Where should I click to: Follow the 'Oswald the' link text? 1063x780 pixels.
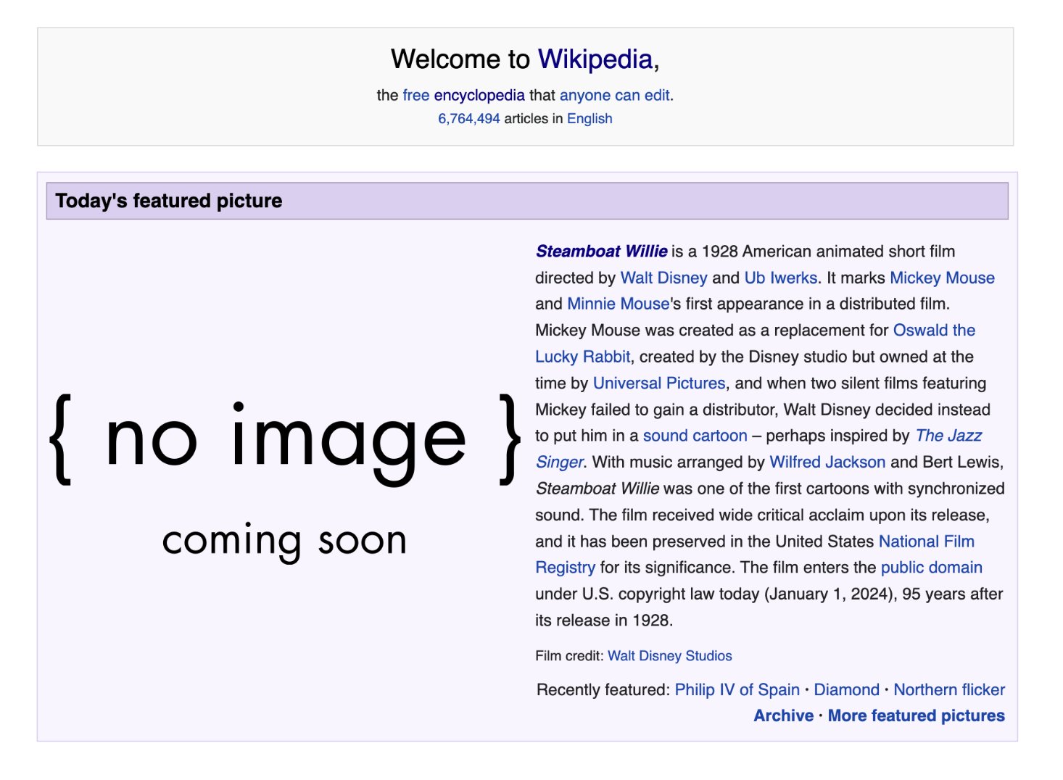click(x=934, y=330)
